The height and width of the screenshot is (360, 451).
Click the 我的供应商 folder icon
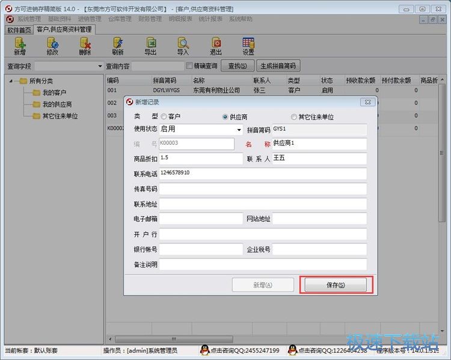pos(36,105)
